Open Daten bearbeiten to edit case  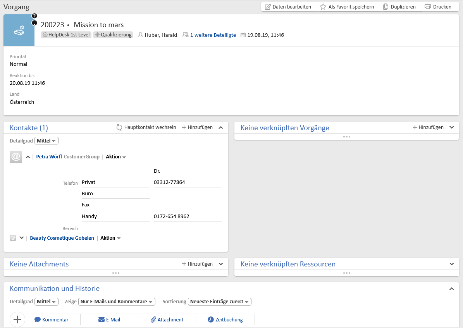pos(288,7)
